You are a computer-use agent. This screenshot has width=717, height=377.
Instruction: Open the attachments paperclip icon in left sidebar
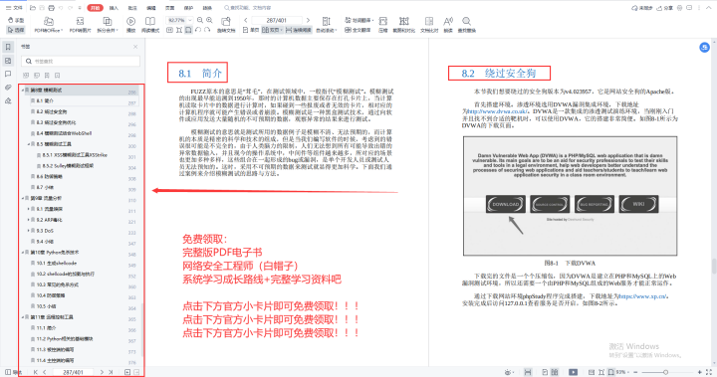point(8,88)
